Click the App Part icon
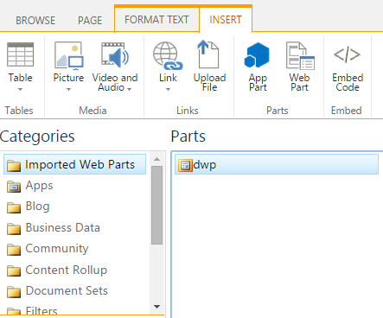Viewport: 383px width, 318px height. click(257, 55)
